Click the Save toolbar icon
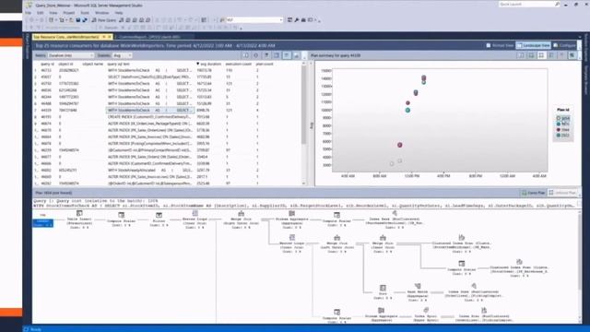Screen dimensions: 590x332 [77, 20]
